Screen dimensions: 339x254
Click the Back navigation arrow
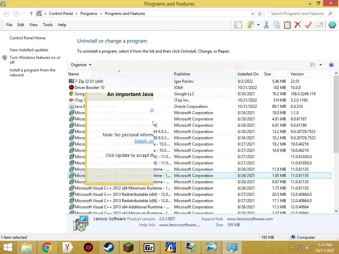coord(7,14)
